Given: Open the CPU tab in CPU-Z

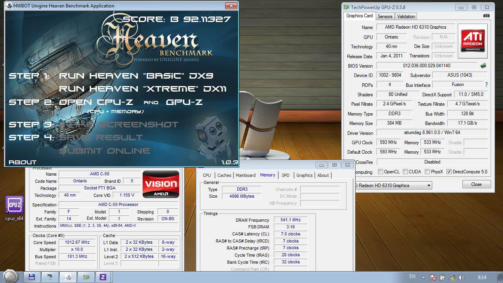Looking at the screenshot, I should (207, 175).
